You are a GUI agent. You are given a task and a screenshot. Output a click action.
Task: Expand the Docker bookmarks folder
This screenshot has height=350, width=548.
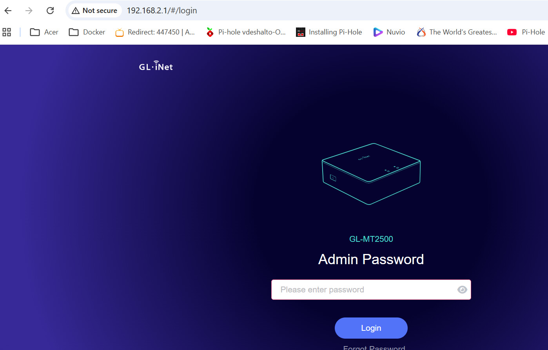[87, 32]
